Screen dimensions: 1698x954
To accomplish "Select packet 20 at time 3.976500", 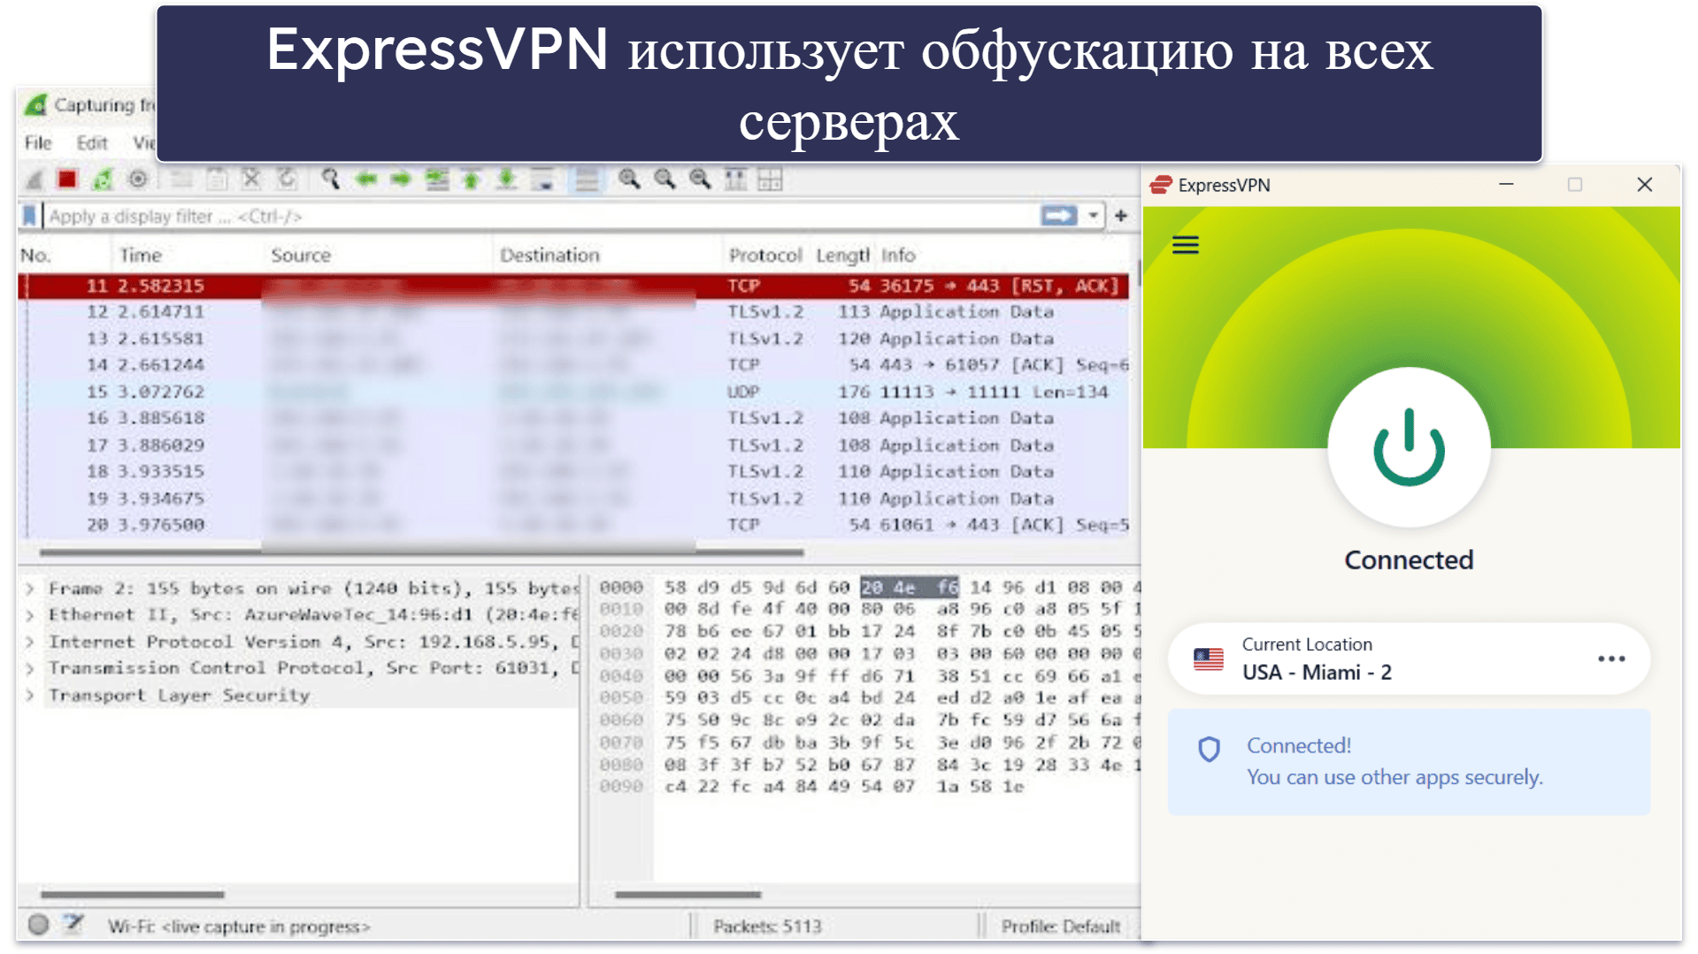I will 573,525.
